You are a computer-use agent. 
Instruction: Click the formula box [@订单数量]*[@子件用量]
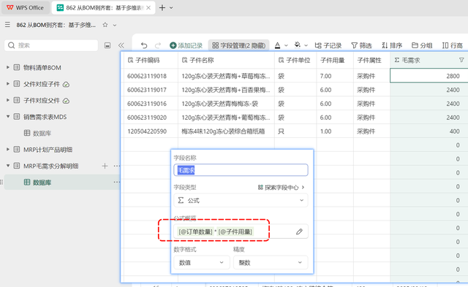[241, 231]
